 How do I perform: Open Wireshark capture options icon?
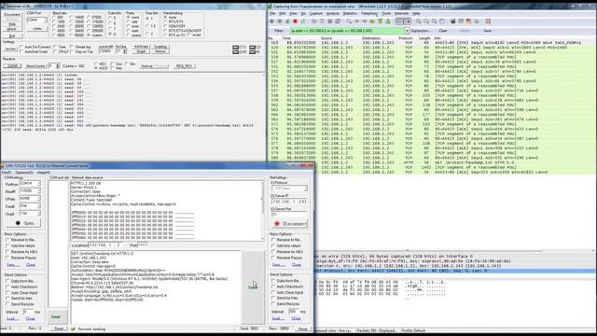(x=280, y=21)
